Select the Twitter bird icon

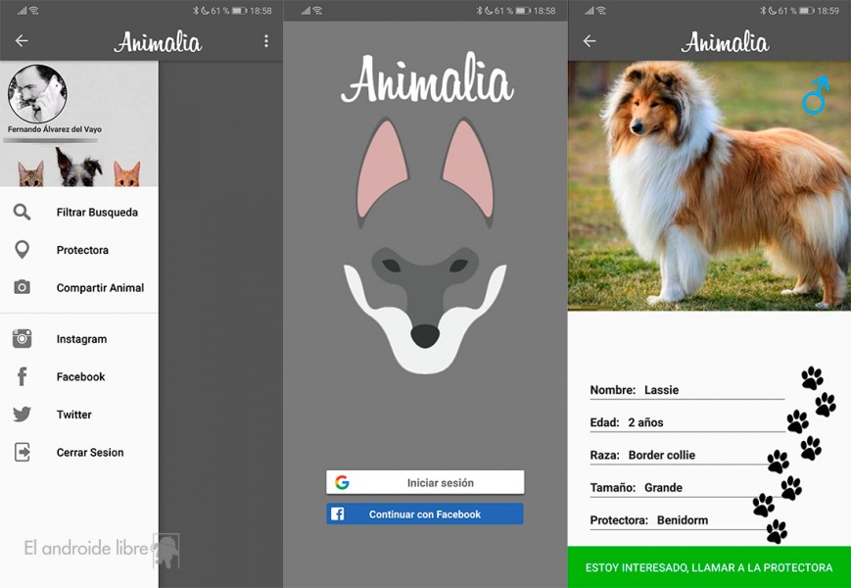22,415
